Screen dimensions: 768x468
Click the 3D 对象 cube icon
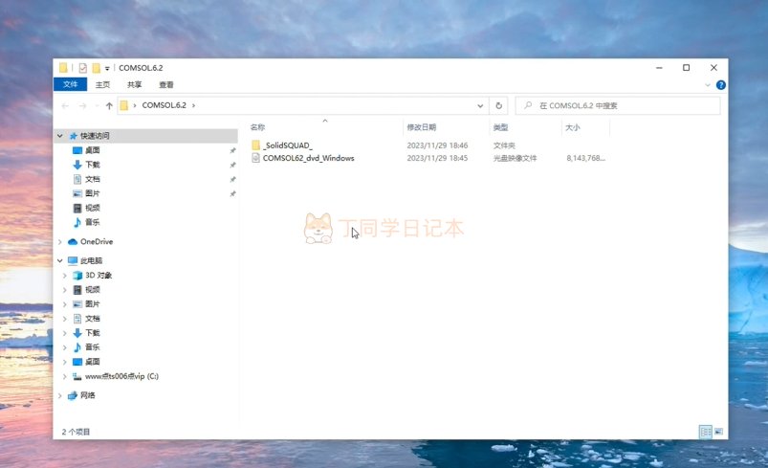(77, 276)
